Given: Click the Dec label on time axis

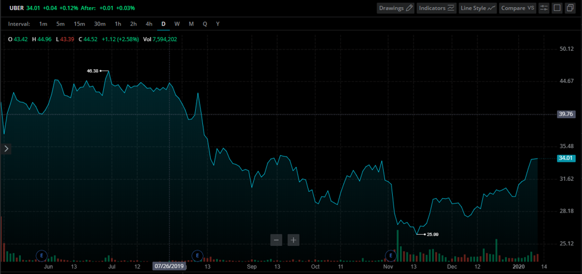Looking at the screenshot, I should click(452, 267).
